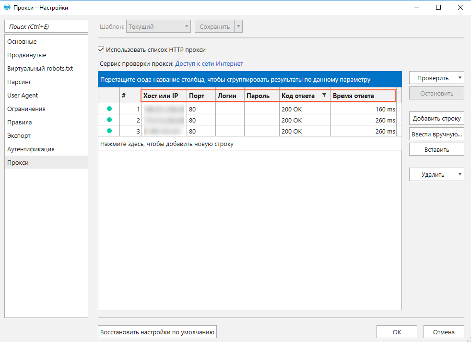Open the Основные settings section
This screenshot has height=342, width=471.
pyautogui.click(x=46, y=41)
